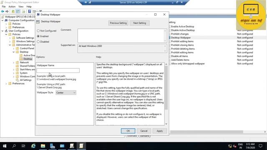Collapse the User Configuration node
Image resolution: width=267 pixels, height=150 pixels.
(3, 31)
